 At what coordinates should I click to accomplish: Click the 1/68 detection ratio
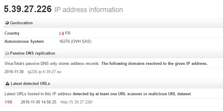pyautogui.click(x=8, y=102)
